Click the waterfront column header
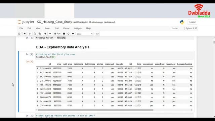Image resolution: width=215 pixels, height=121 pixels. 160,64
